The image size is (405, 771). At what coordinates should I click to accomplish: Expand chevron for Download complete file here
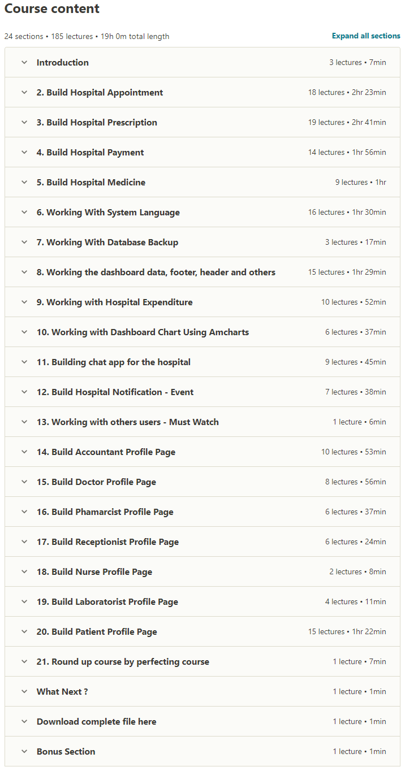coord(24,722)
